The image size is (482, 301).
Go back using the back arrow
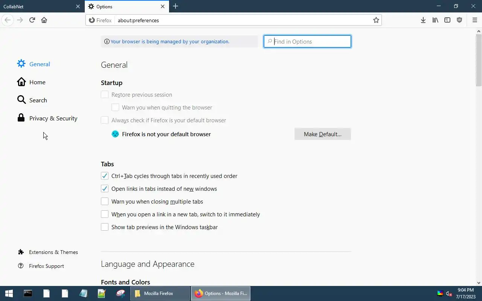(8, 20)
